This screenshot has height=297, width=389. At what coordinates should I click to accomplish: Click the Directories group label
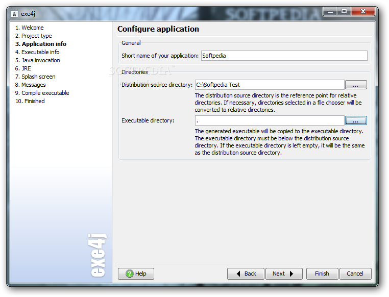pyautogui.click(x=135, y=72)
